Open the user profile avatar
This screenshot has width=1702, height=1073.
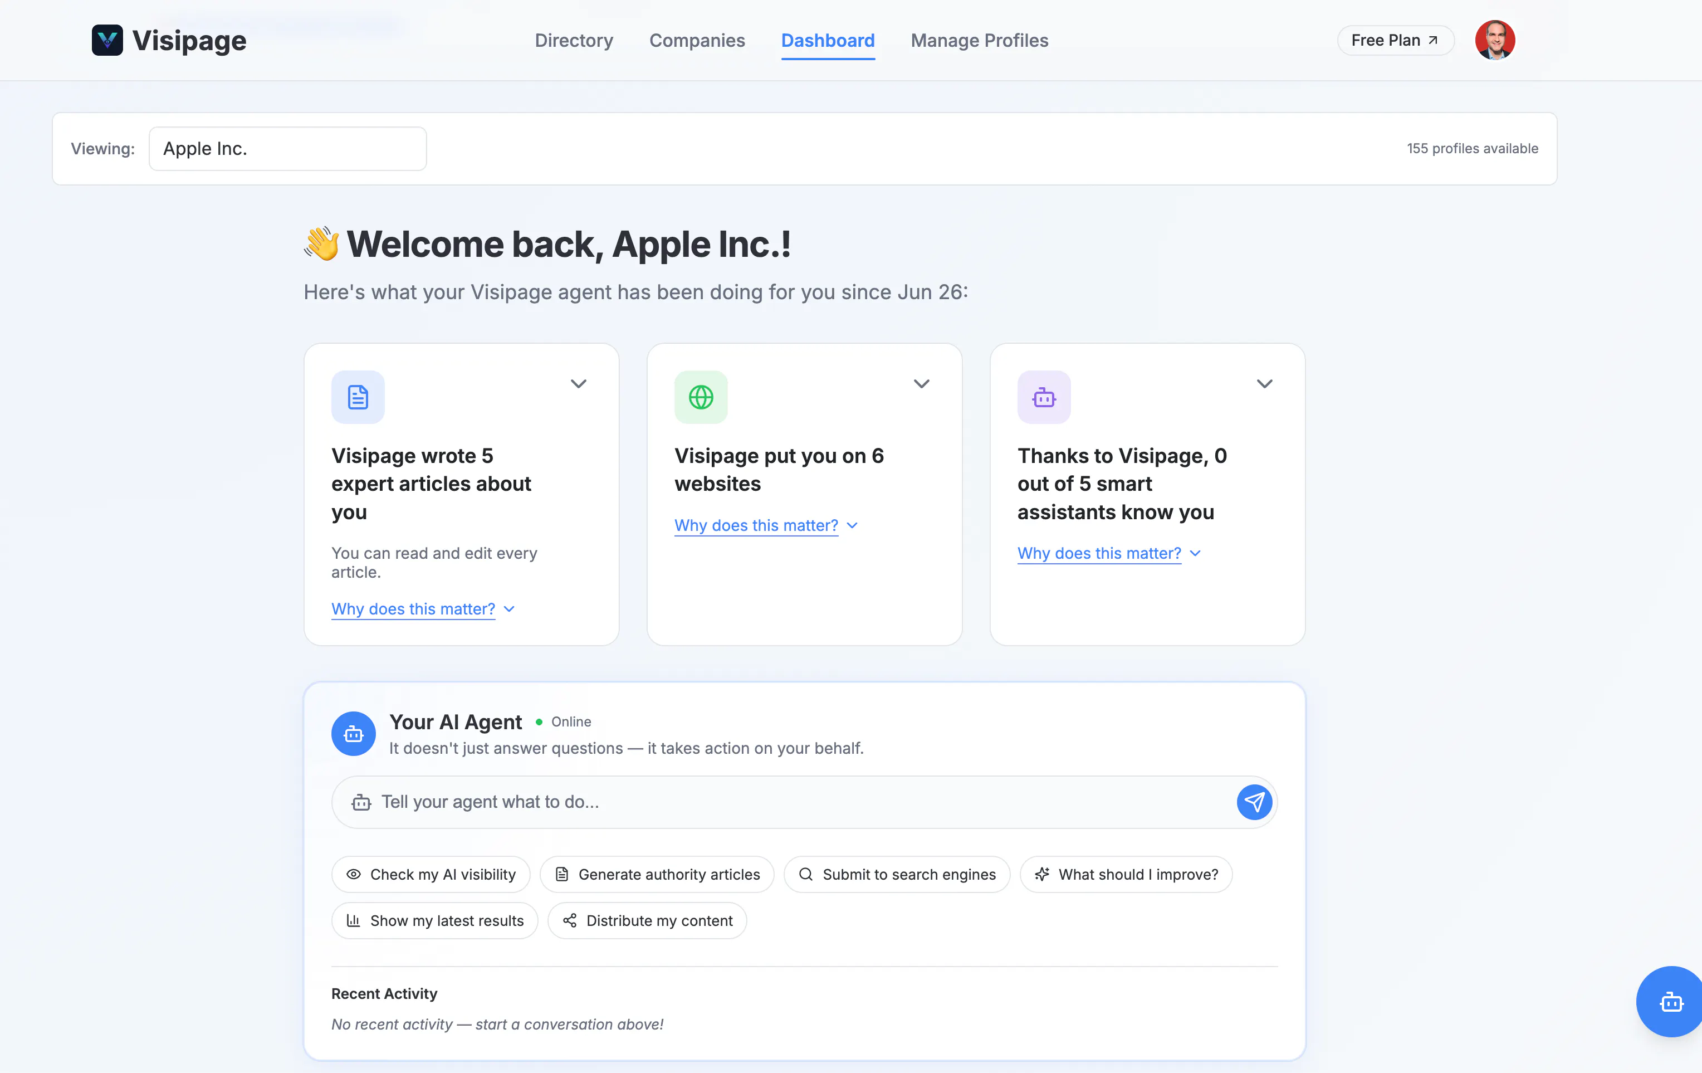(1494, 40)
